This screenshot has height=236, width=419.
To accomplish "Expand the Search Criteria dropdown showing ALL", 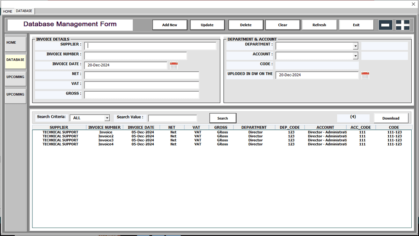I will pyautogui.click(x=107, y=118).
